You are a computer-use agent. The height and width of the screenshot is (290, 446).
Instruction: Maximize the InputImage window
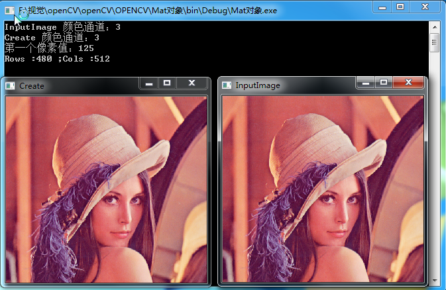[384, 83]
